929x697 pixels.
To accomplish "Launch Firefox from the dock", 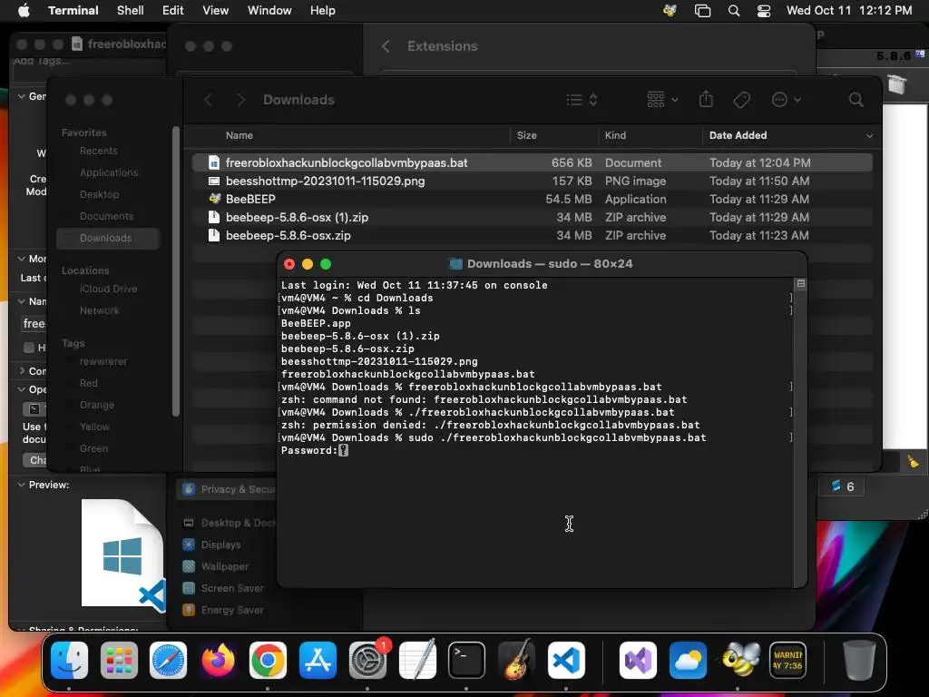I will [x=218, y=661].
